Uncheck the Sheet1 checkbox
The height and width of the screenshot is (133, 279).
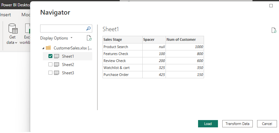pos(50,56)
